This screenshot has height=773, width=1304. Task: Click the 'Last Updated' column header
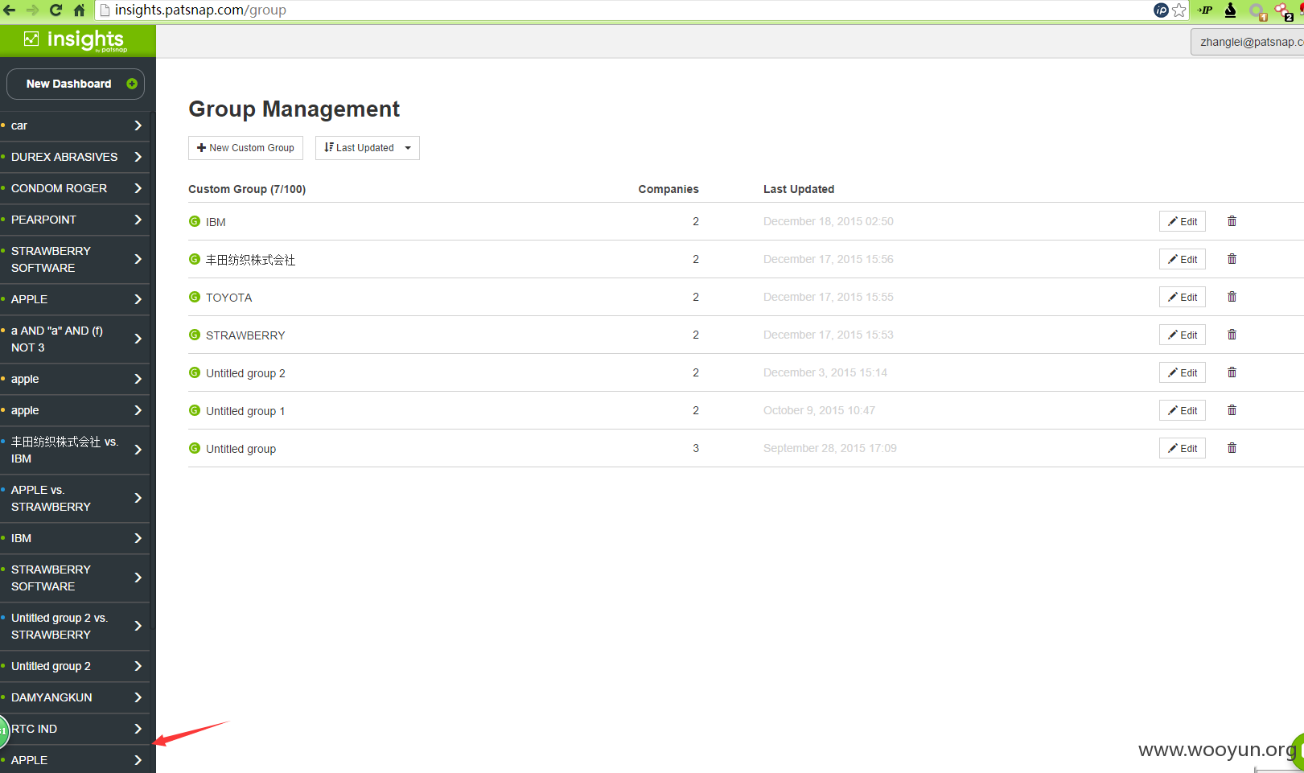[799, 189]
